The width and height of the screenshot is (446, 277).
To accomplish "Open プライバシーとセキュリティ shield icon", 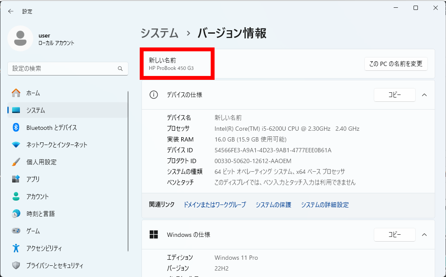I will pyautogui.click(x=16, y=265).
